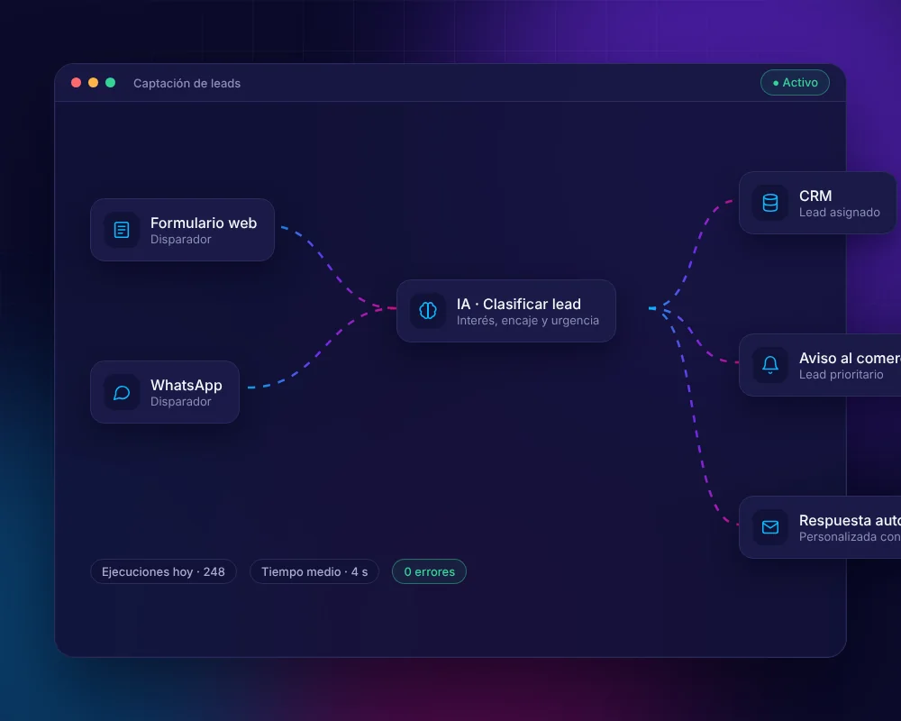Click the 0 errores badge
This screenshot has width=901, height=721.
click(x=429, y=571)
